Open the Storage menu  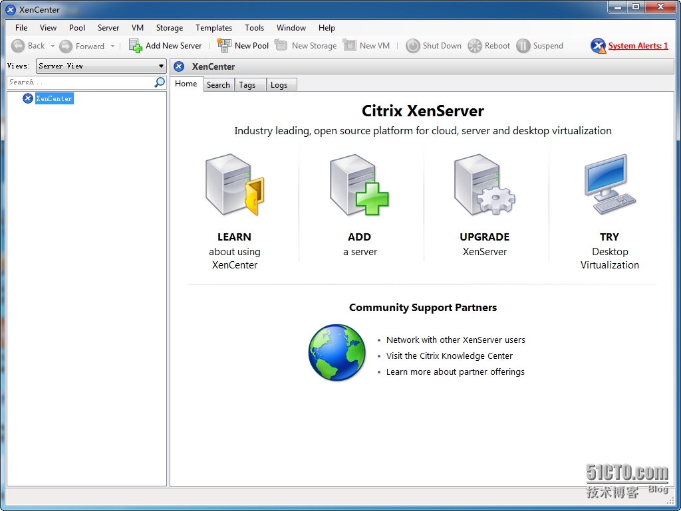tap(170, 28)
